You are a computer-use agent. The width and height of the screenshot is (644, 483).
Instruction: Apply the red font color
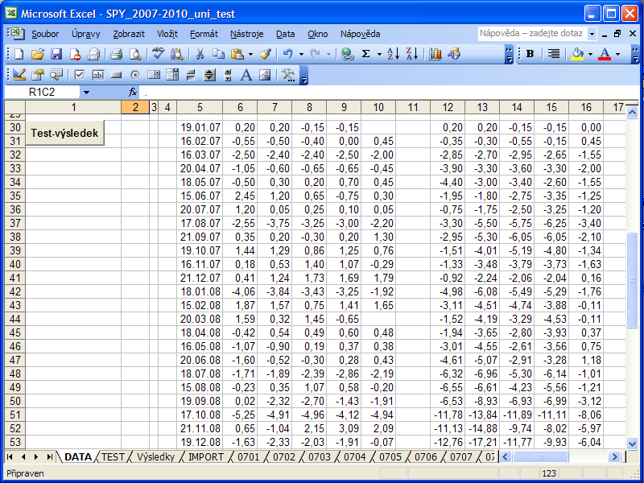pyautogui.click(x=605, y=54)
